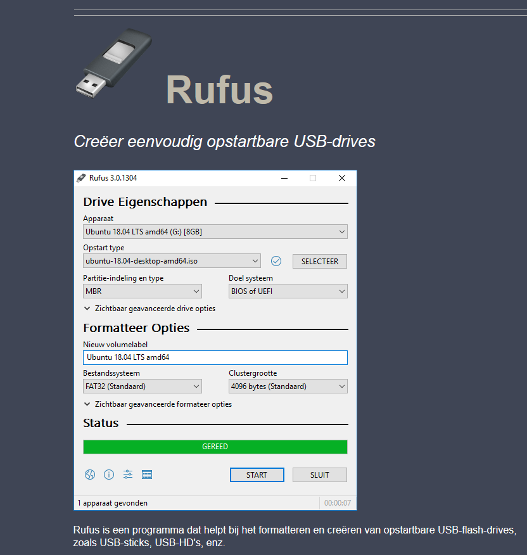The height and width of the screenshot is (555, 527).
Task: Close the Rufus 3.0.1304 window
Action: point(342,178)
